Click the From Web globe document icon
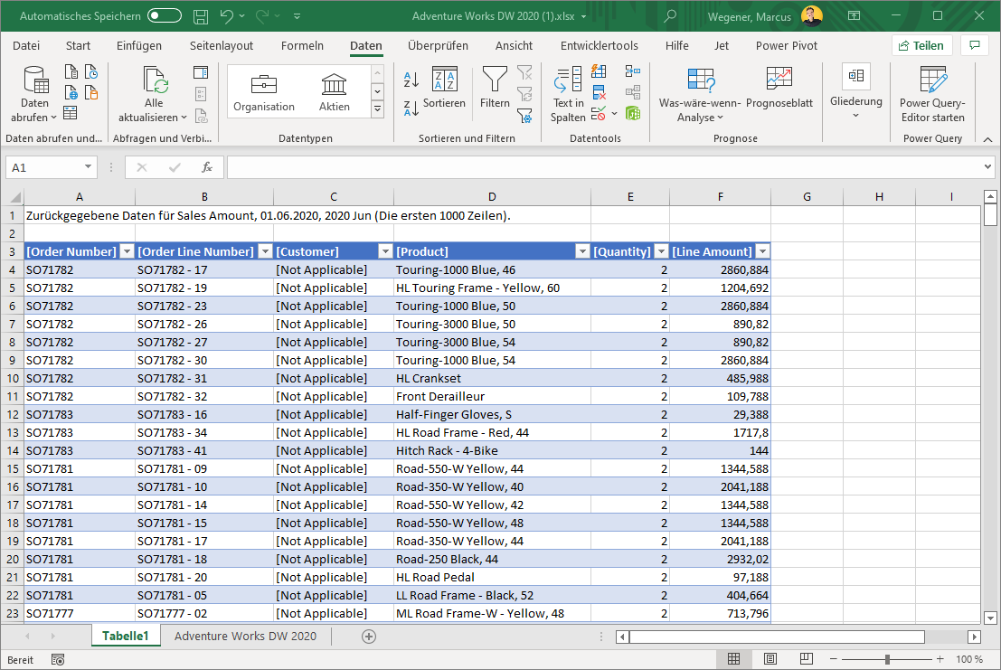Viewport: 1001px width, 670px height. [71, 92]
